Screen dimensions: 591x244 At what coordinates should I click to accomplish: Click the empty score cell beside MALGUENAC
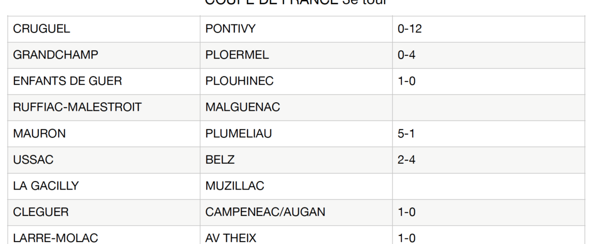[488, 108]
